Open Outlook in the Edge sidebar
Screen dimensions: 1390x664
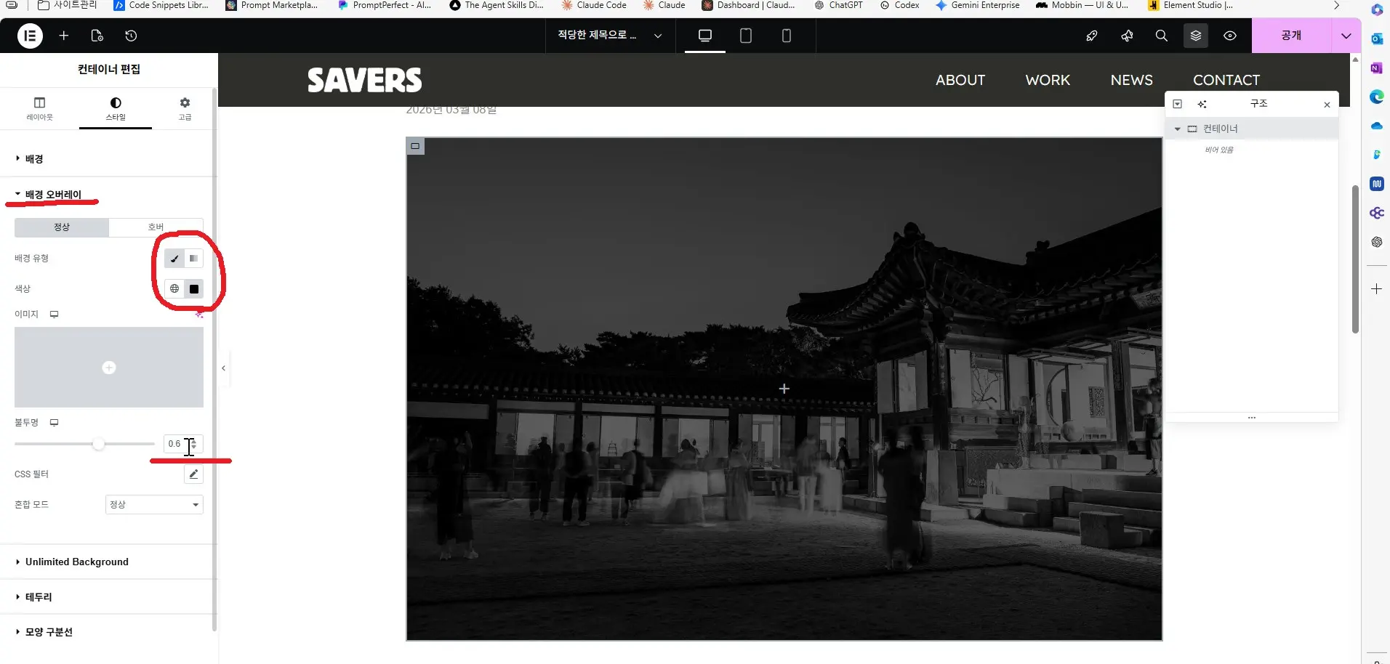1377,39
